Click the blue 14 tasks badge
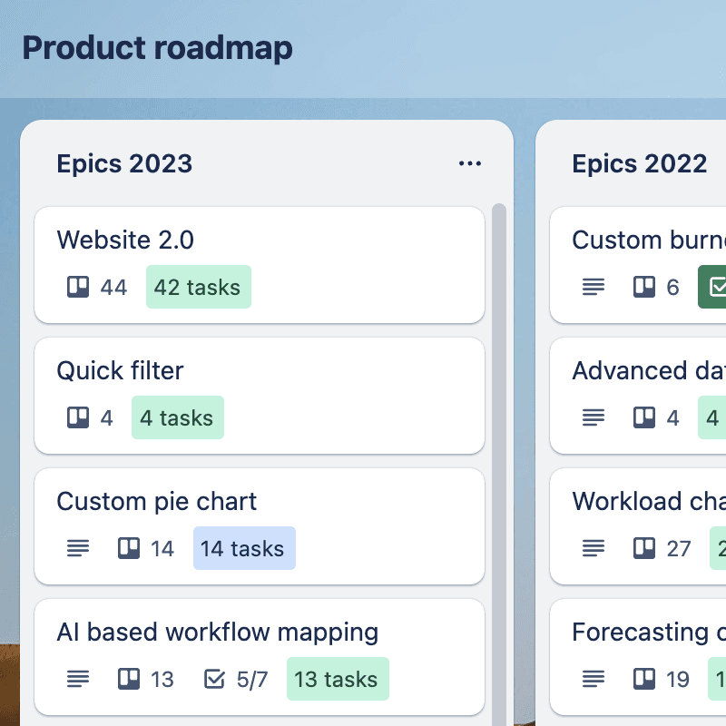The width and height of the screenshot is (726, 726). (x=244, y=548)
